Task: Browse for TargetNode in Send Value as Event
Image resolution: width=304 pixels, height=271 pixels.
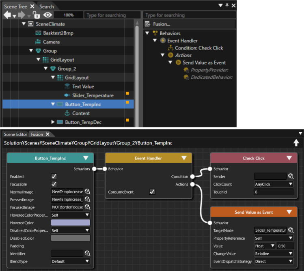Action: 291,230
